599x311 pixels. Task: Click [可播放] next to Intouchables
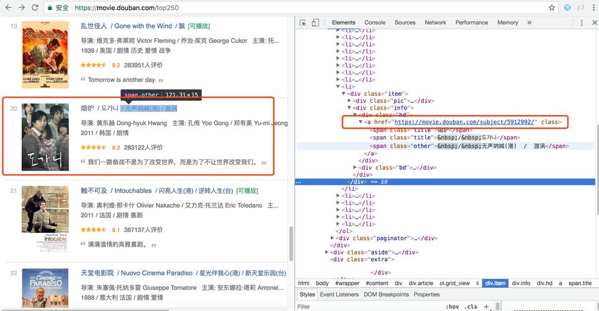pyautogui.click(x=247, y=190)
